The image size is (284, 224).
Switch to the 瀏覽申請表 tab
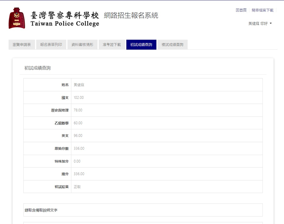pos(22,44)
